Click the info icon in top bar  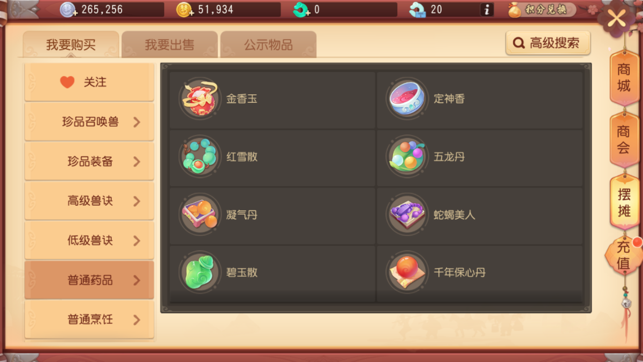click(x=487, y=10)
